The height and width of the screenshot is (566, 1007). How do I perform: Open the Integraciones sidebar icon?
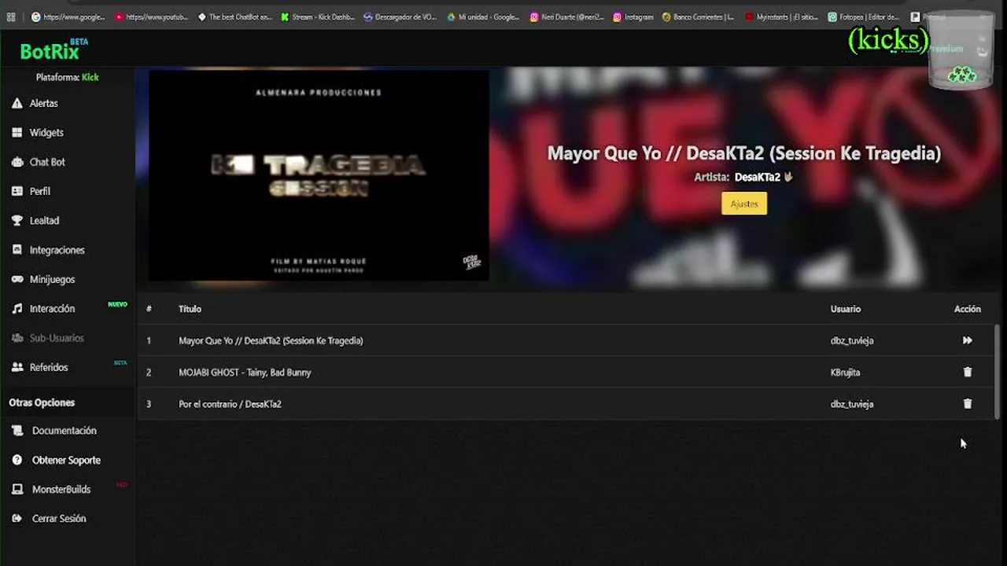(17, 250)
